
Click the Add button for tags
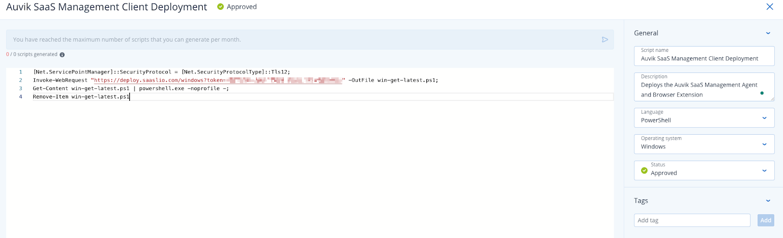pyautogui.click(x=766, y=220)
